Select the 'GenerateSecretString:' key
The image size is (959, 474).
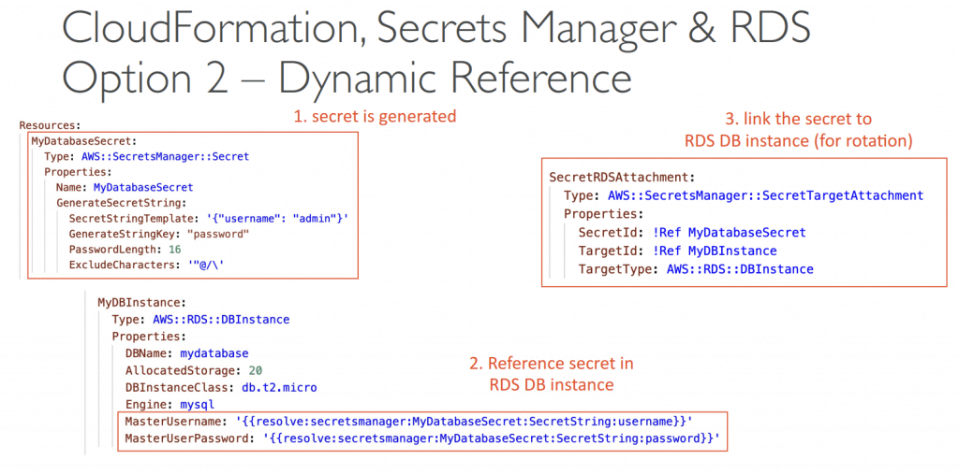121,203
